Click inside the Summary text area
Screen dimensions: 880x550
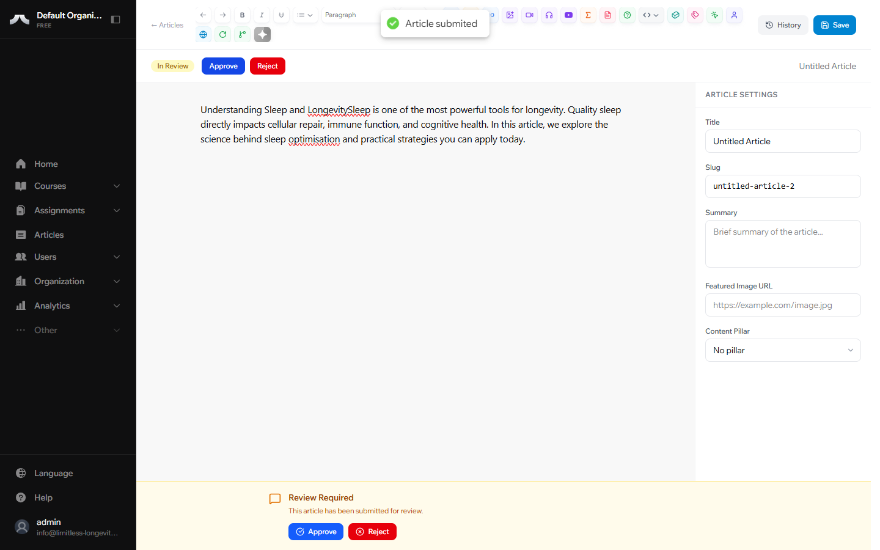[783, 243]
